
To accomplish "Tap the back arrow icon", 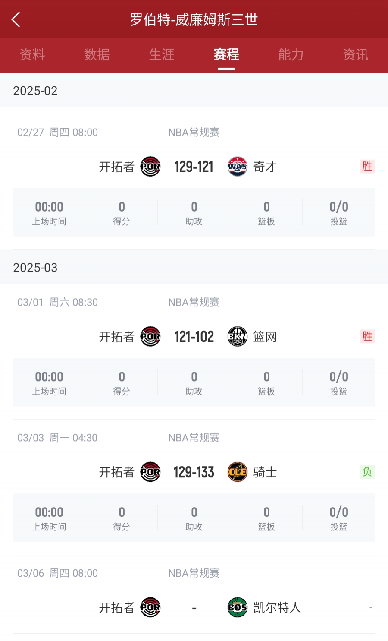I will point(16,19).
